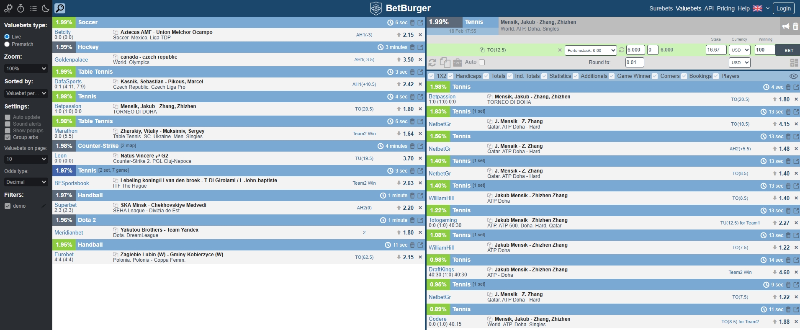Viewport: 800px width, 330px height.
Task: Click the Stake input field
Action: (716, 50)
